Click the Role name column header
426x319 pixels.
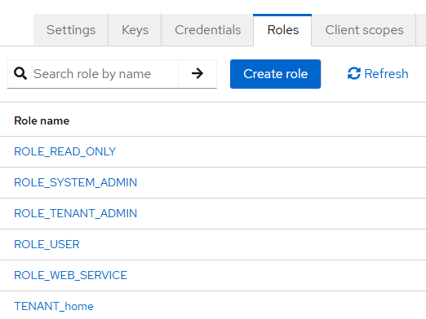[42, 120]
